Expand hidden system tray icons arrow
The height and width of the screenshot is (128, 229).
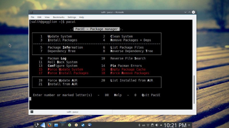tap(161, 125)
